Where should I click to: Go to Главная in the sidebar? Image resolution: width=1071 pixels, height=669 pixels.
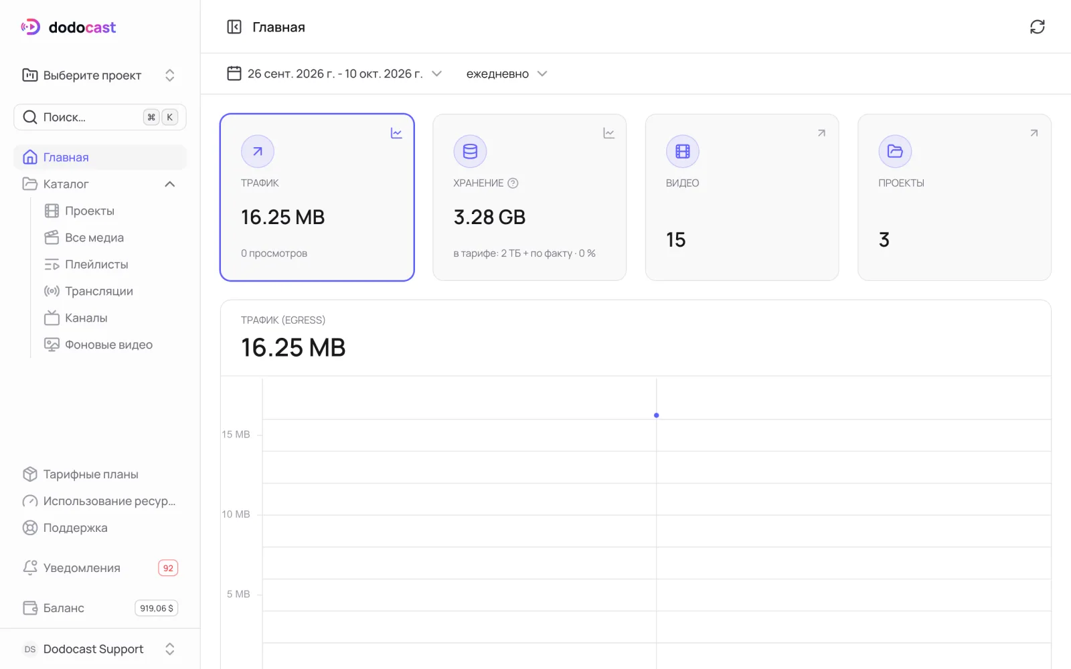tap(100, 157)
